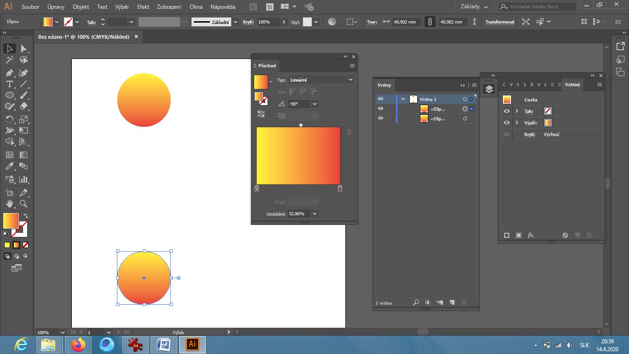Open the Efekt menu
The image size is (629, 354).
tap(143, 7)
